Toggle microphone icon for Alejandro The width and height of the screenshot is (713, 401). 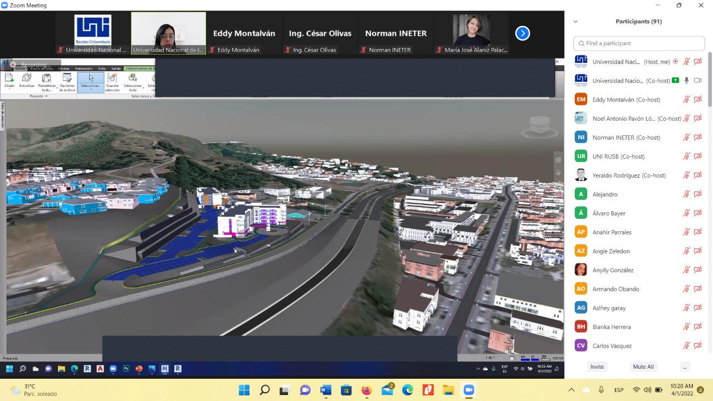click(x=687, y=194)
